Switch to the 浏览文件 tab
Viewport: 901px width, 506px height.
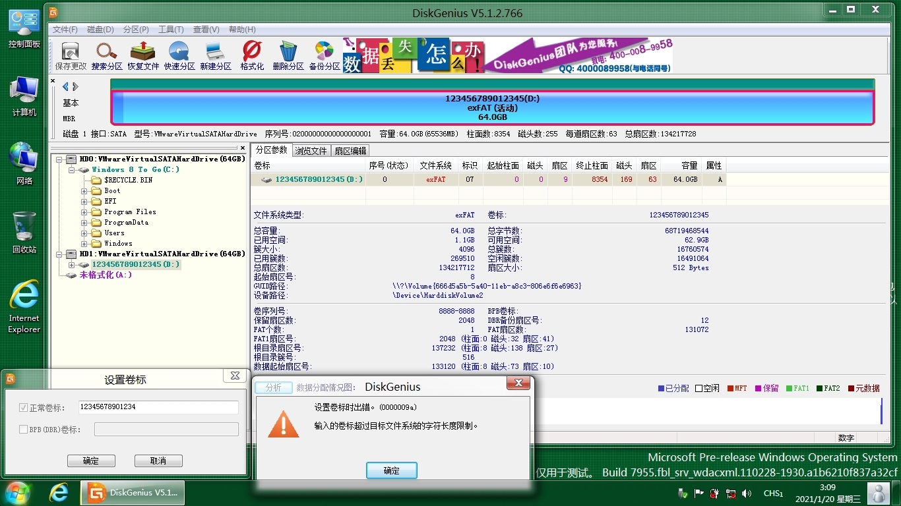pos(311,151)
